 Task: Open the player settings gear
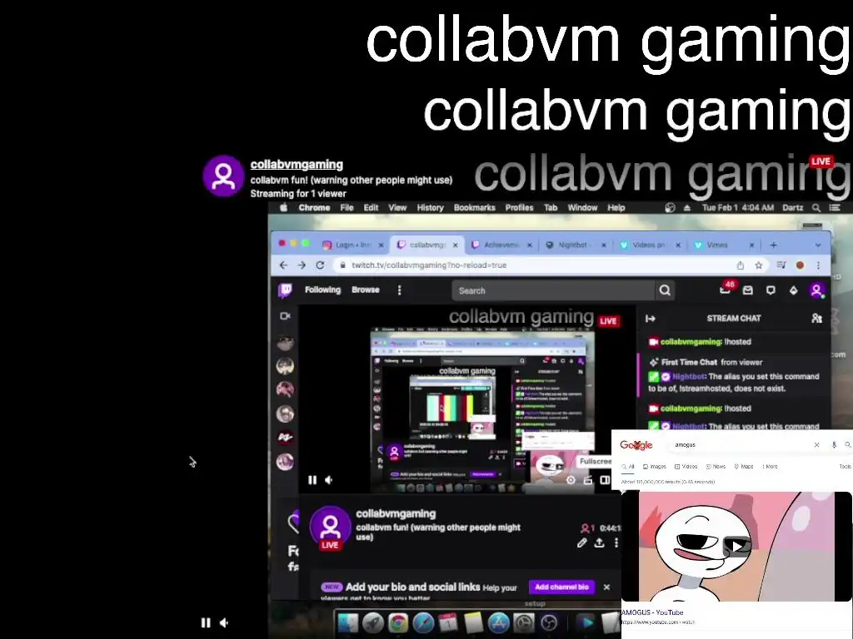[x=571, y=480]
